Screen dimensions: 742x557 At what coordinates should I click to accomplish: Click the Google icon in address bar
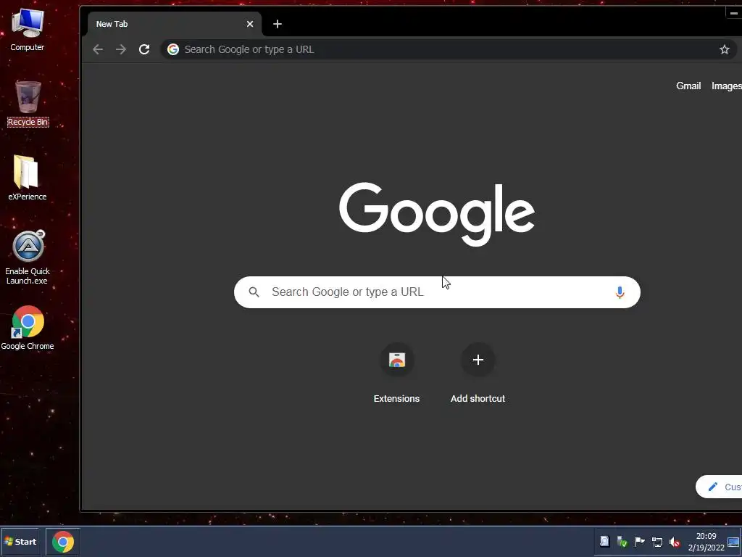173,49
